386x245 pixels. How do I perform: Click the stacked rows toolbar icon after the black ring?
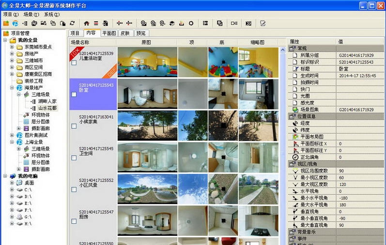205,23
